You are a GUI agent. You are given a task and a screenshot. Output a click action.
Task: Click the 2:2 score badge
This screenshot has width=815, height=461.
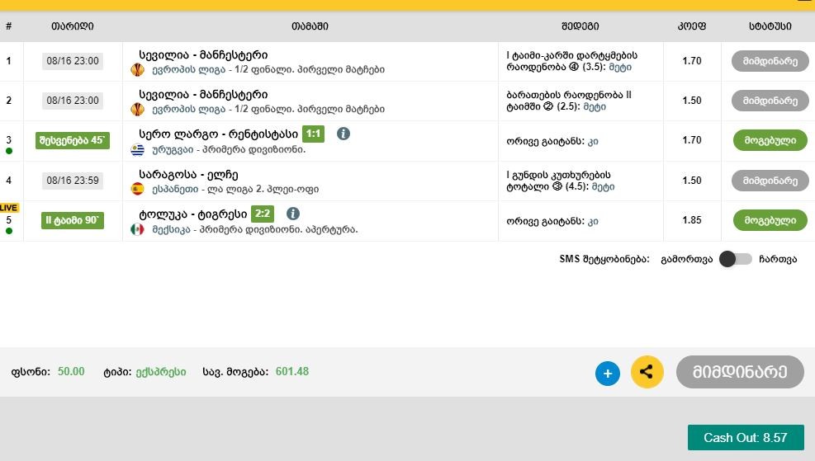point(263,214)
